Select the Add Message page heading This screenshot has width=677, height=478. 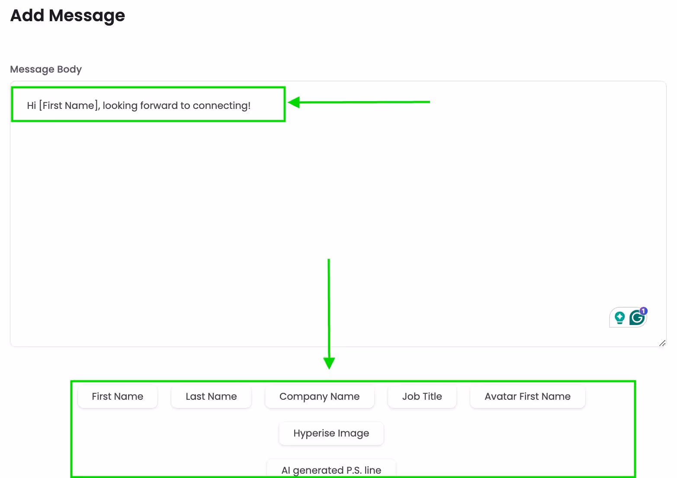[x=67, y=16]
